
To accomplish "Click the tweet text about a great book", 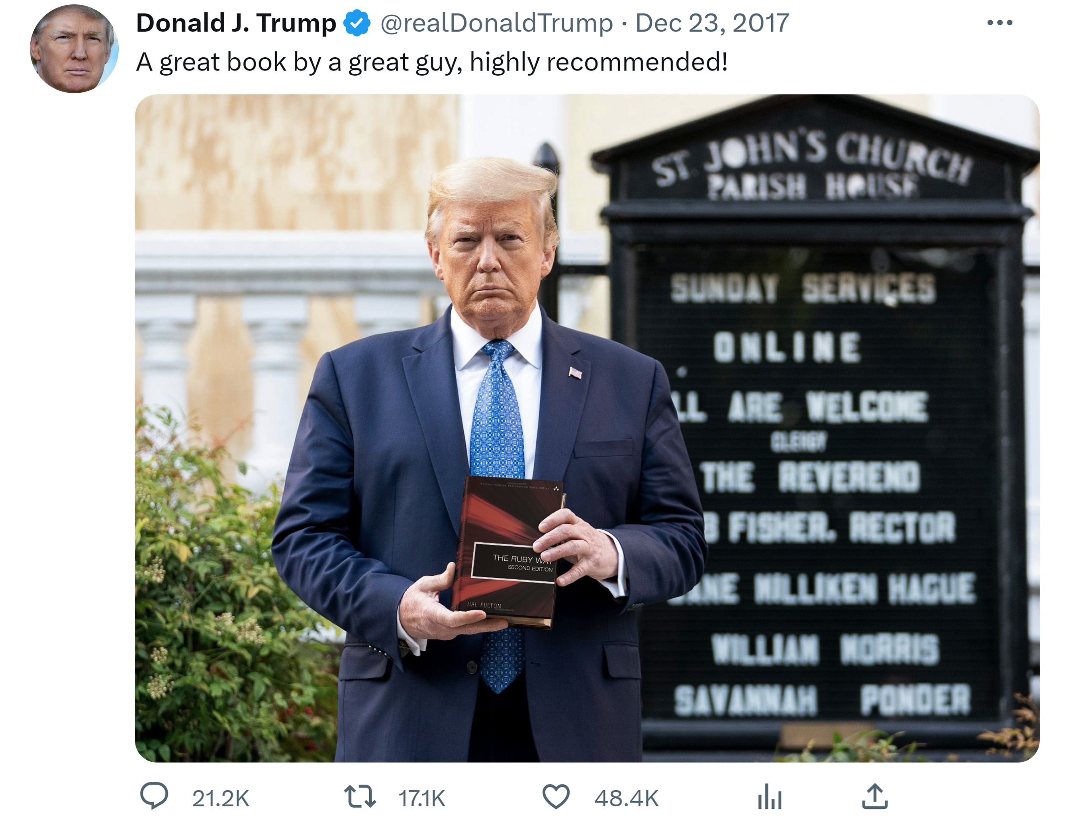I will click(432, 62).
